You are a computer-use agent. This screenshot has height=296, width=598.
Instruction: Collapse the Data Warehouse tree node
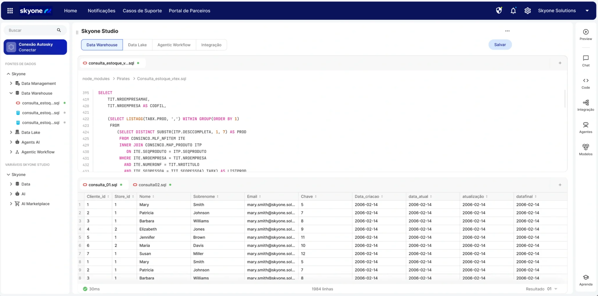click(11, 93)
